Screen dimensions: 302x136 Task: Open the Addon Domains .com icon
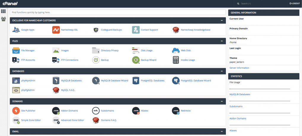[56, 111]
